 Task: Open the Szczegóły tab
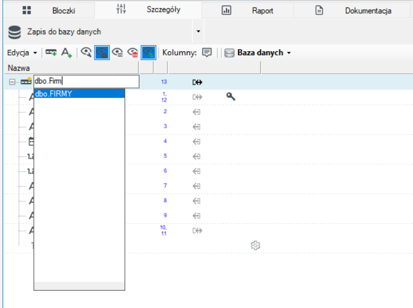[148, 10]
